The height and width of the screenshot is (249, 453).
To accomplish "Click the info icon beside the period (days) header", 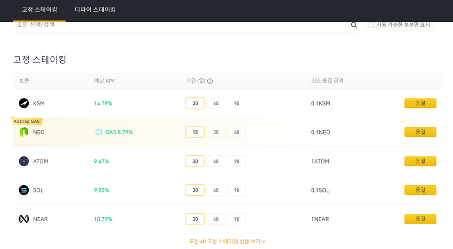I will [210, 81].
